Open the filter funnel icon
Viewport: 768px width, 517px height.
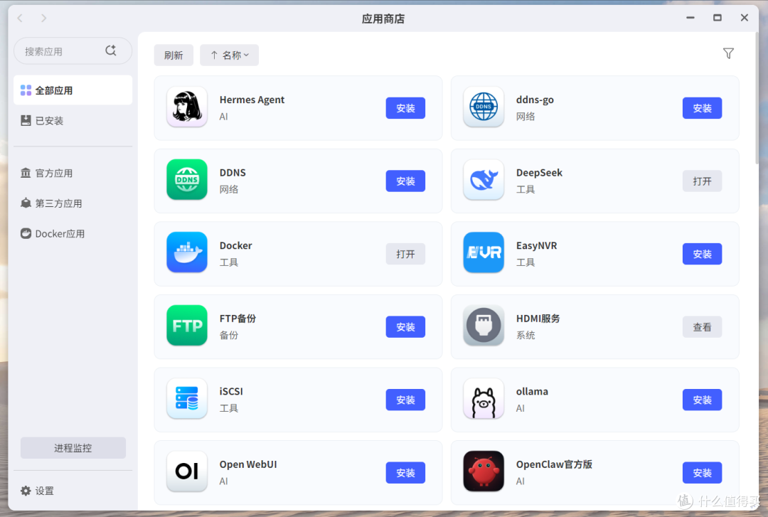click(x=728, y=53)
